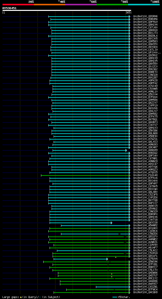
Task: Select the UniRef100_B6D9L4 label
Action: 145,36
